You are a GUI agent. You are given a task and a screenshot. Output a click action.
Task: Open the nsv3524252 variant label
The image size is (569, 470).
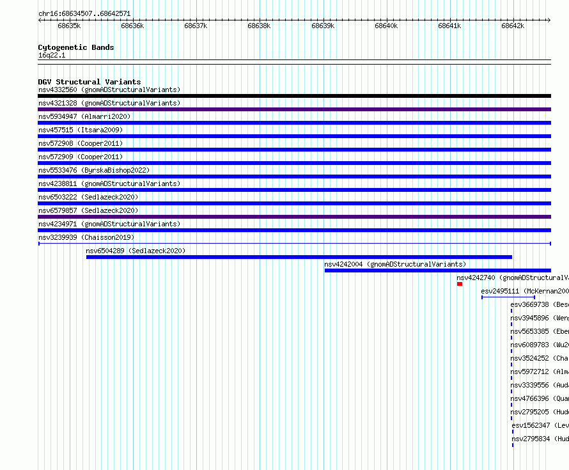coord(539,358)
